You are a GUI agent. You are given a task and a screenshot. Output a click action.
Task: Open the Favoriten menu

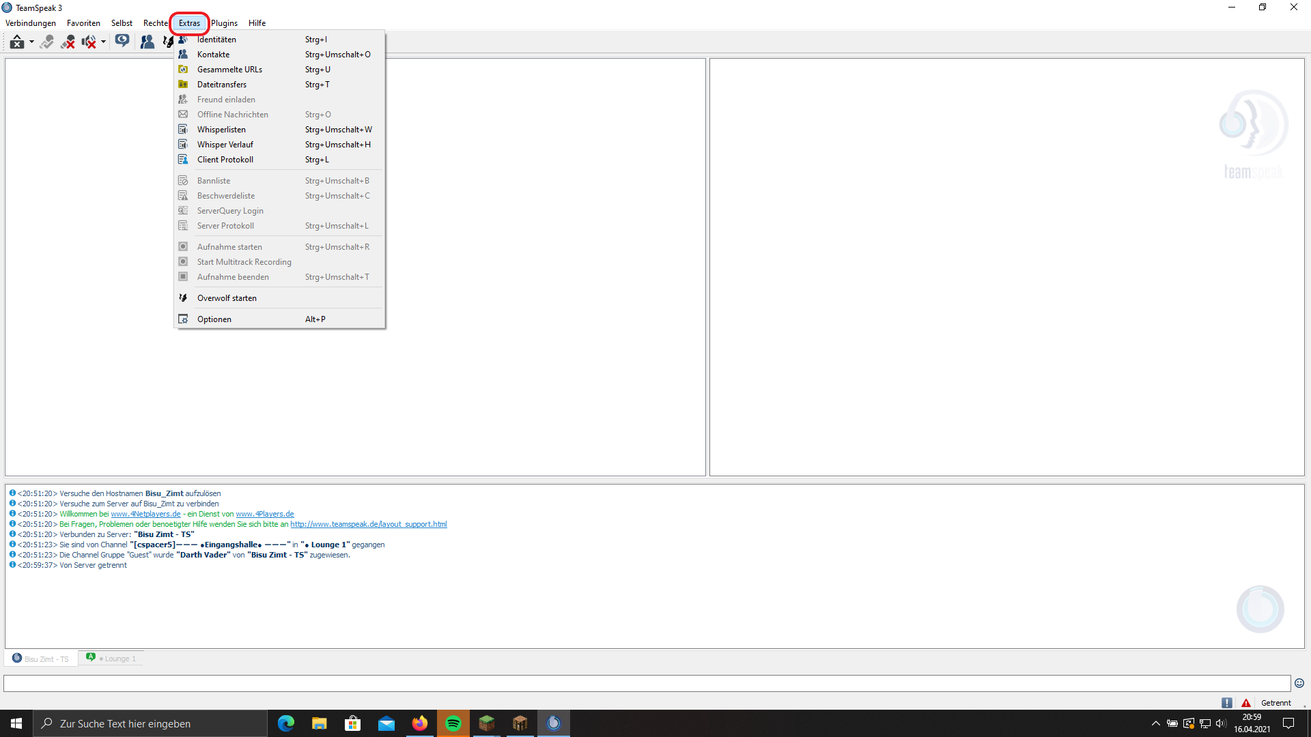click(83, 23)
